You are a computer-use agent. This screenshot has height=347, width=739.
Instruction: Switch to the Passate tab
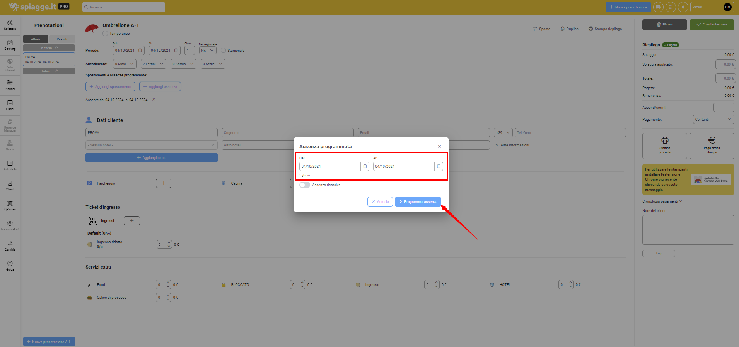62,39
